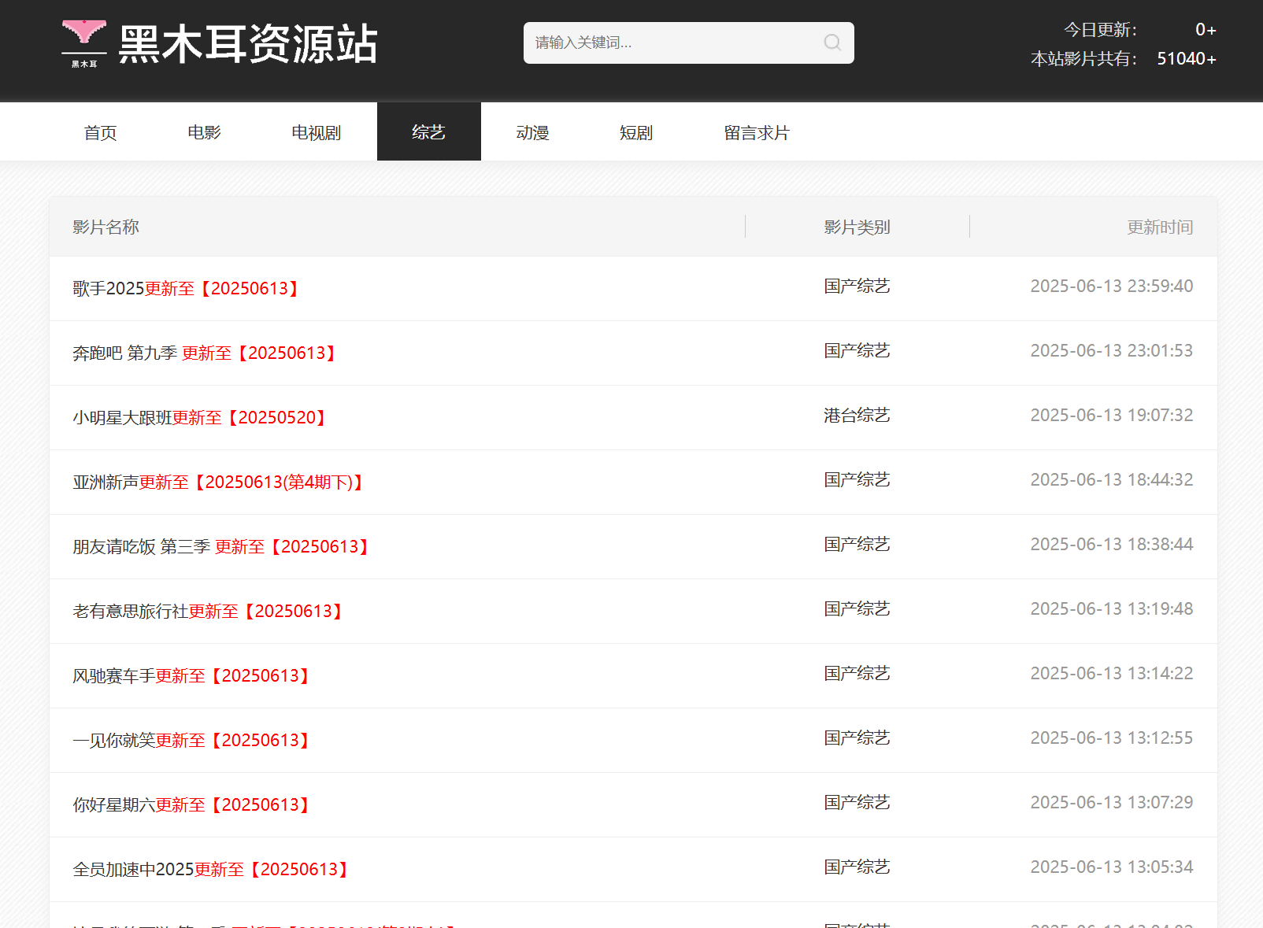This screenshot has width=1263, height=928.
Task: Open the 留言求片 nav tab
Action: (x=757, y=132)
